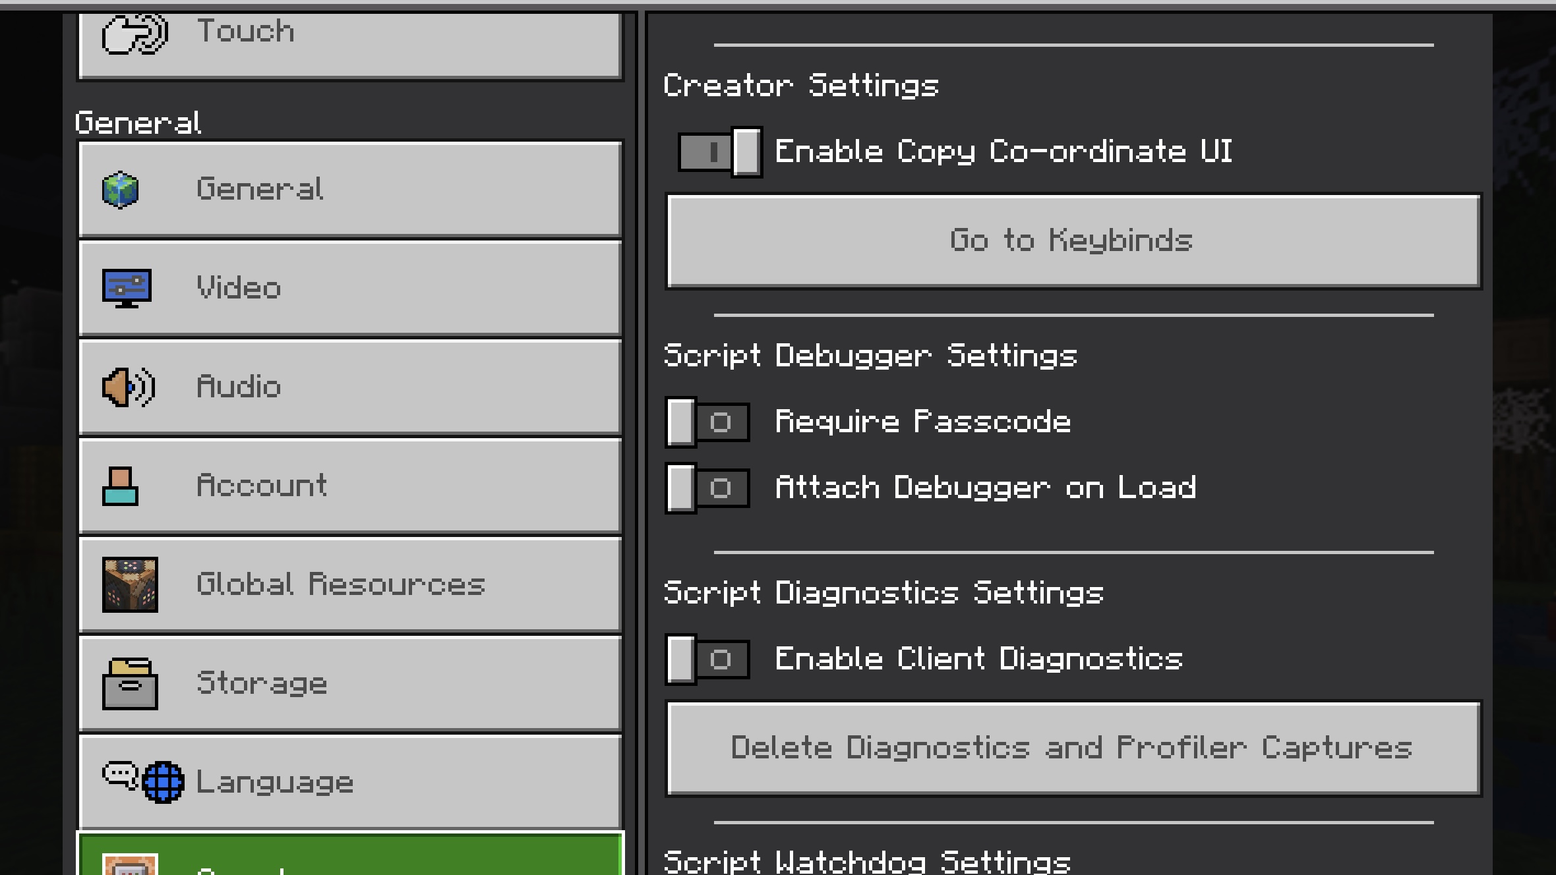Viewport: 1556px width, 875px height.
Task: Click the Account character icon
Action: coord(120,486)
